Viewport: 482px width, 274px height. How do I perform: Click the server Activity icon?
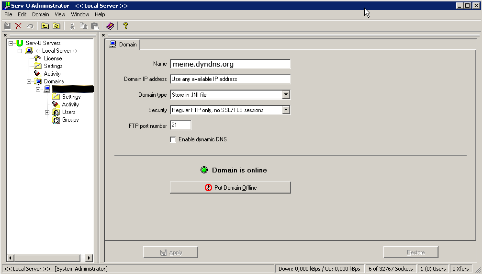point(37,73)
